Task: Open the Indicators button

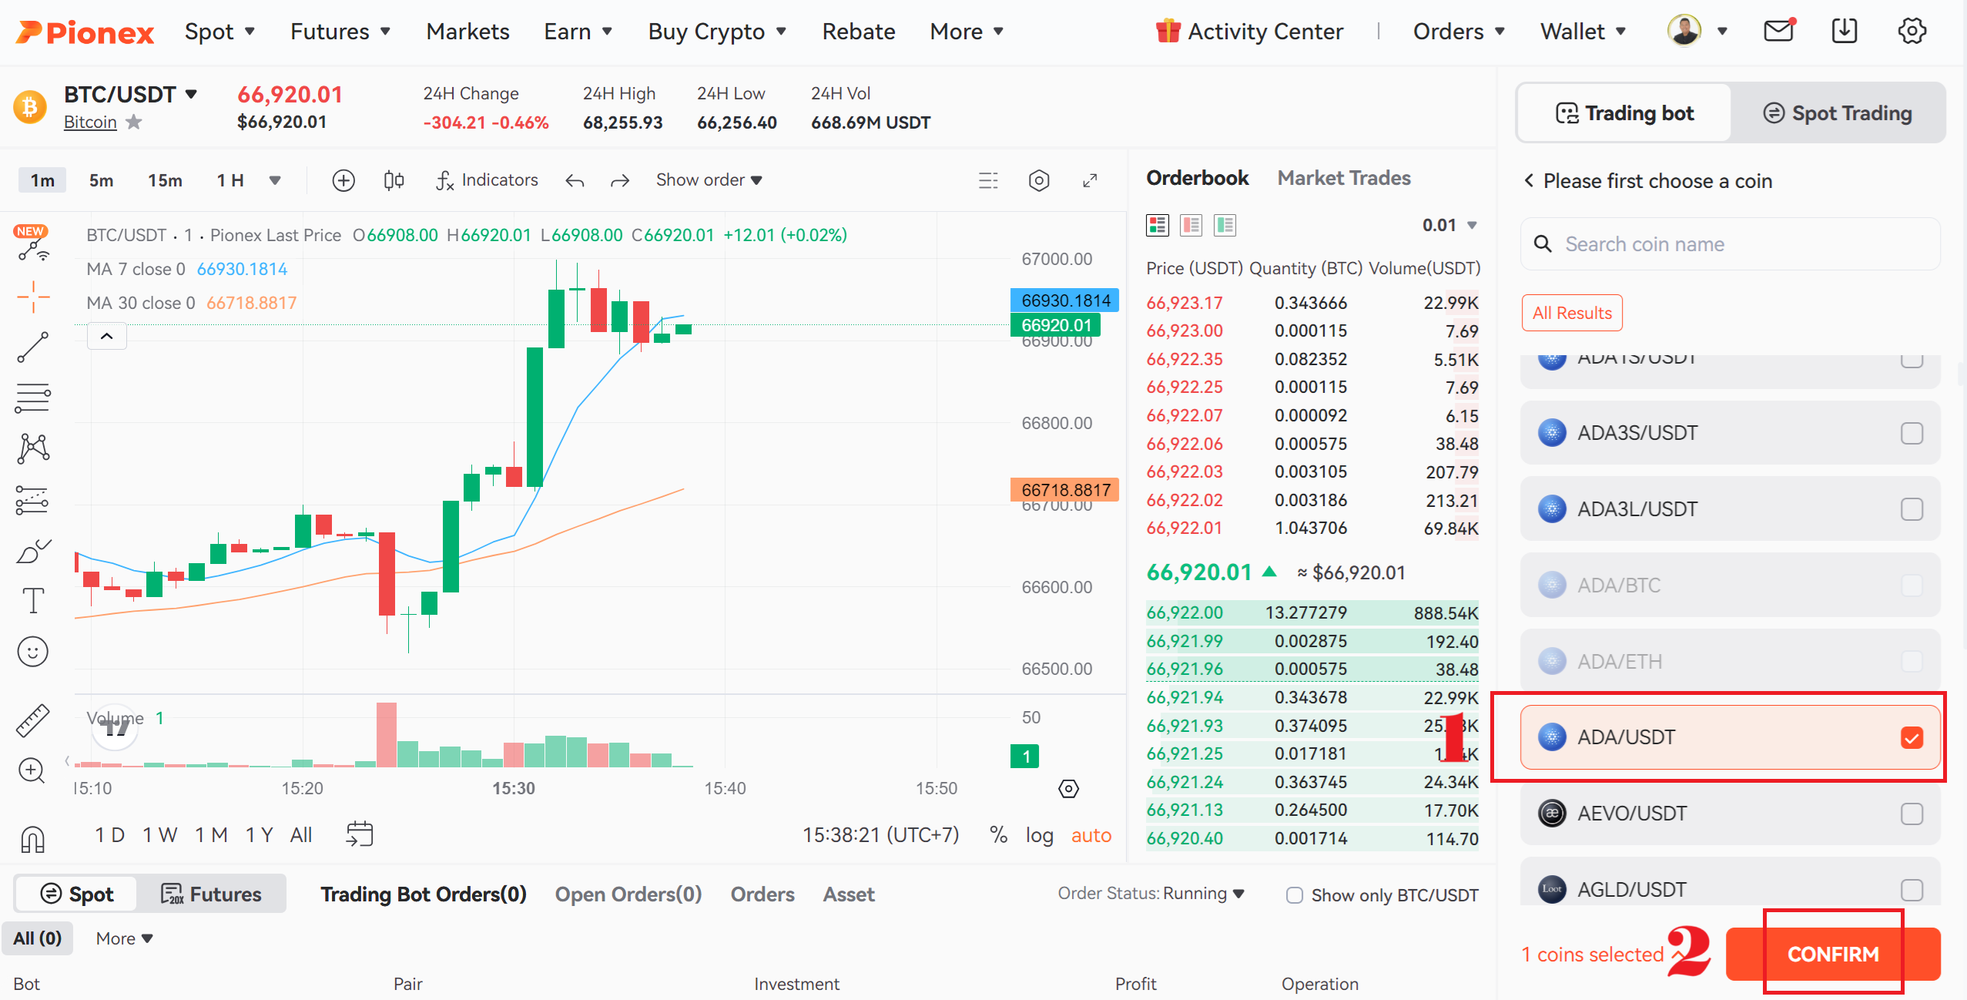Action: (x=487, y=180)
